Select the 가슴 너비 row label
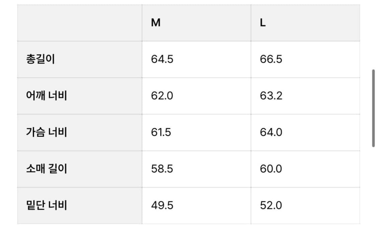This screenshot has height=232, width=377. 47,132
